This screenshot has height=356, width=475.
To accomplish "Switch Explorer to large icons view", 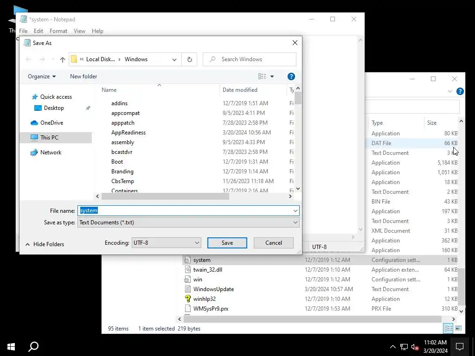I will pyautogui.click(x=458, y=328).
